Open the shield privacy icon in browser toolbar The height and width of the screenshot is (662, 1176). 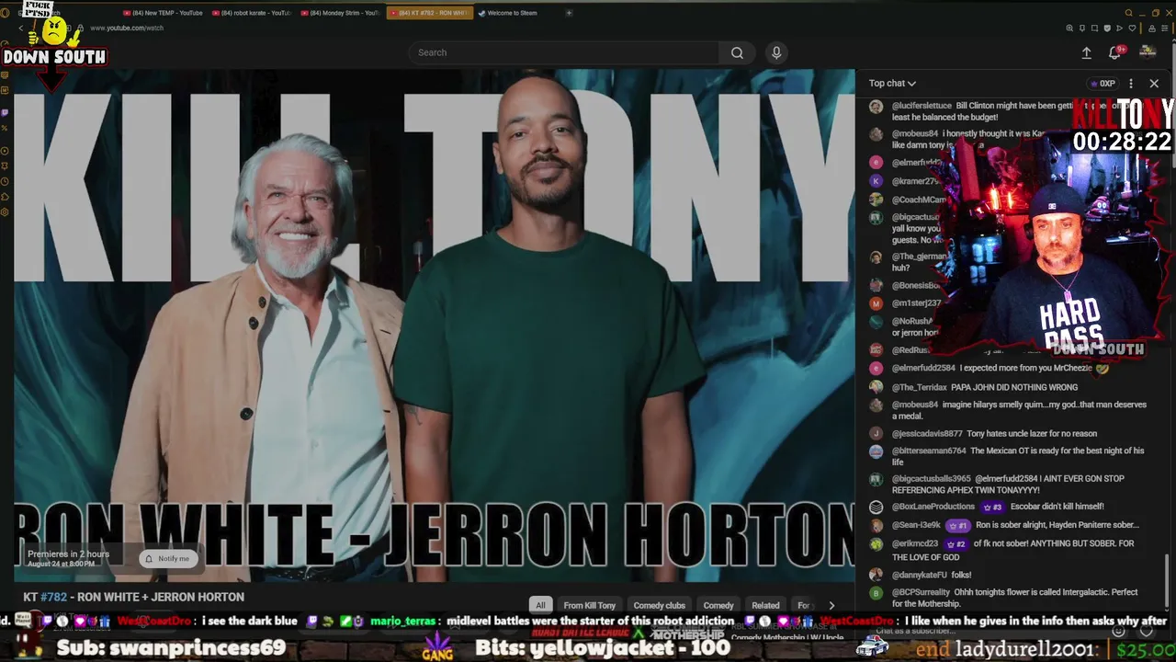point(1106,29)
